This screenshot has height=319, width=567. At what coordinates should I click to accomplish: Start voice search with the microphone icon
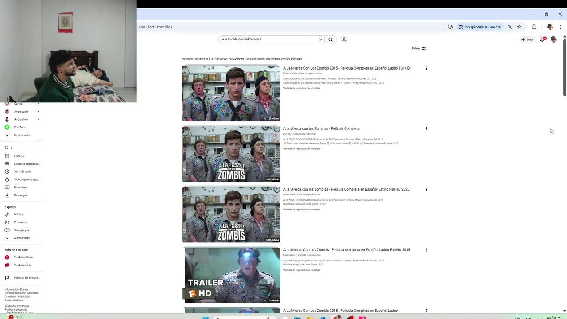click(344, 39)
